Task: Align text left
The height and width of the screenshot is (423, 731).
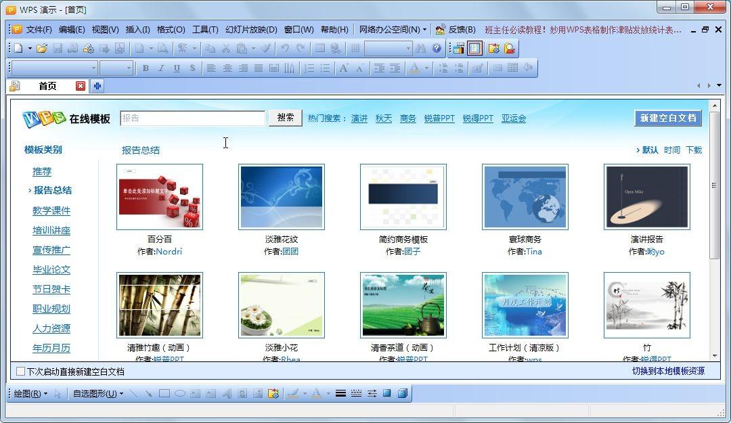Action: tap(211, 68)
